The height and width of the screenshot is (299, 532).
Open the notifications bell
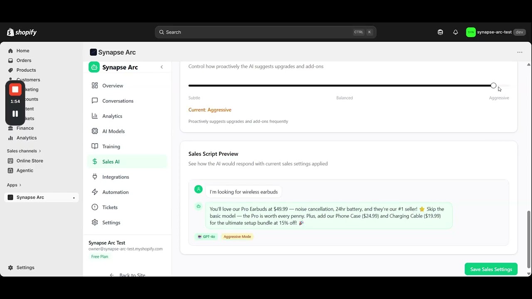pos(456,32)
